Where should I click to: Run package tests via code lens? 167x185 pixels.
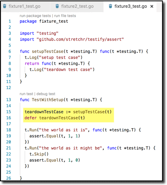[35, 16]
